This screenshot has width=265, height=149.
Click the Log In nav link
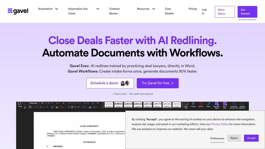pyautogui.click(x=204, y=11)
